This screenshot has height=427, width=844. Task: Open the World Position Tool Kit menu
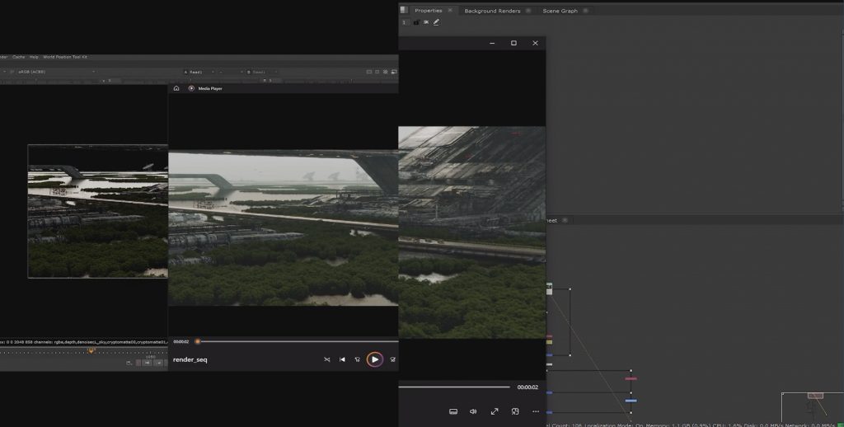point(65,57)
